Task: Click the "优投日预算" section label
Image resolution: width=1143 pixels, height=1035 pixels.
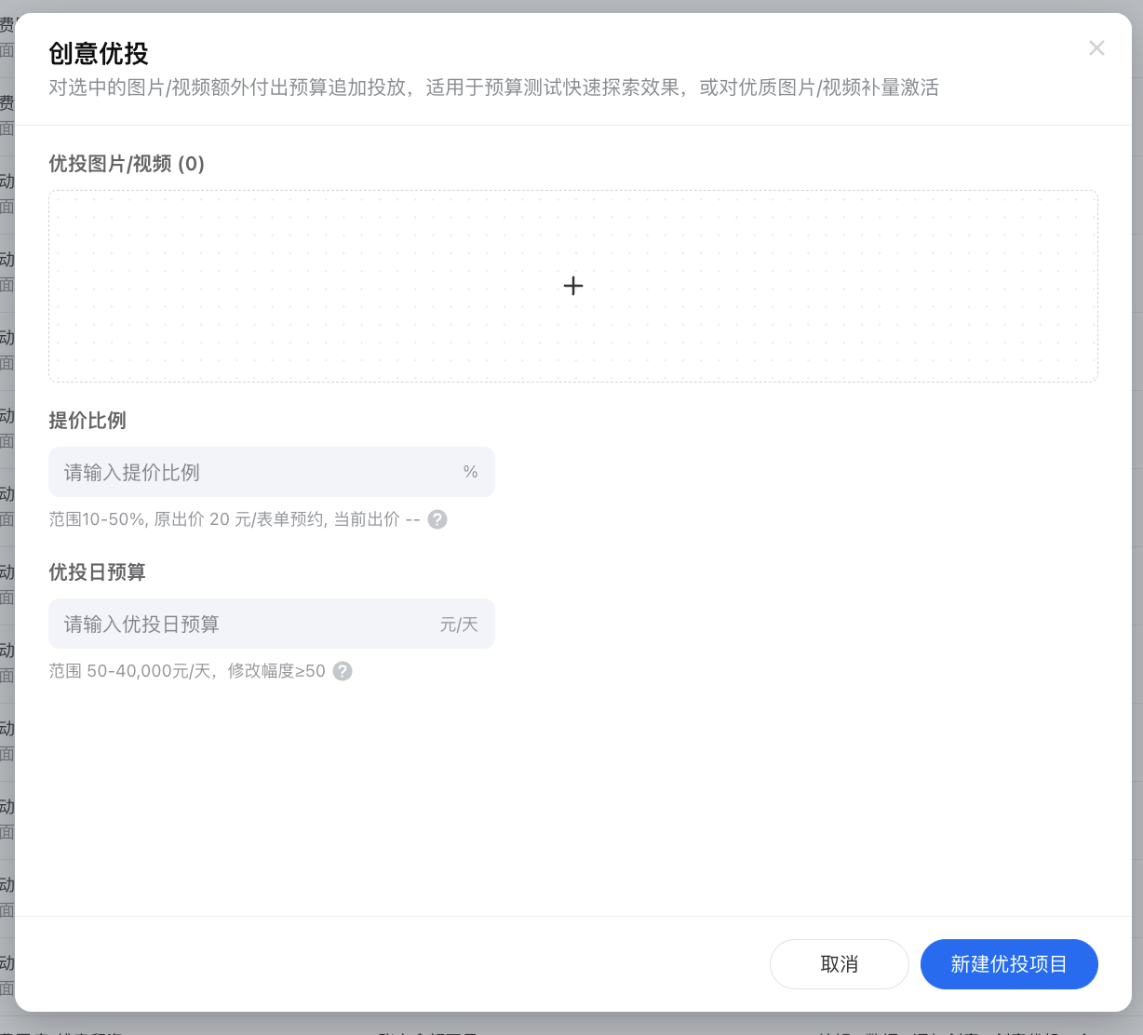Action: click(x=97, y=571)
